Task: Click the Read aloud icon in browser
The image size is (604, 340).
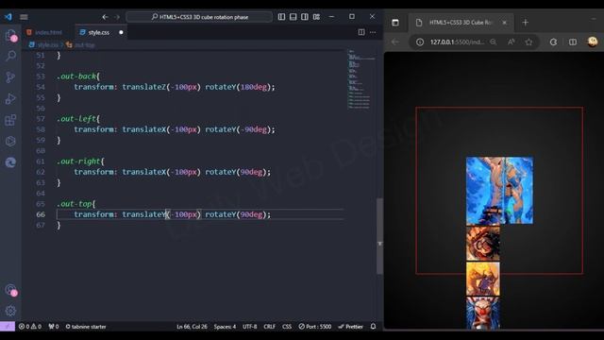Action: (512, 42)
